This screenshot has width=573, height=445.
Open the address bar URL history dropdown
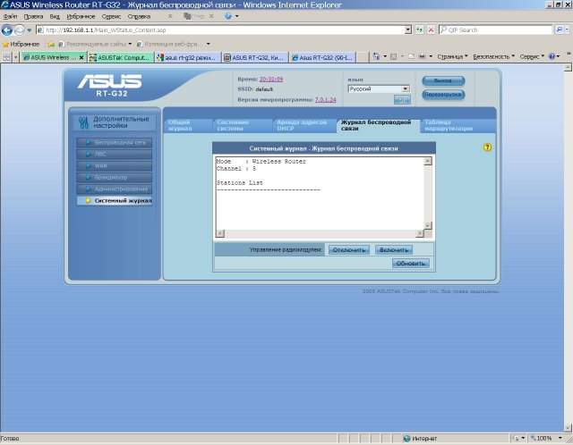coord(407,29)
